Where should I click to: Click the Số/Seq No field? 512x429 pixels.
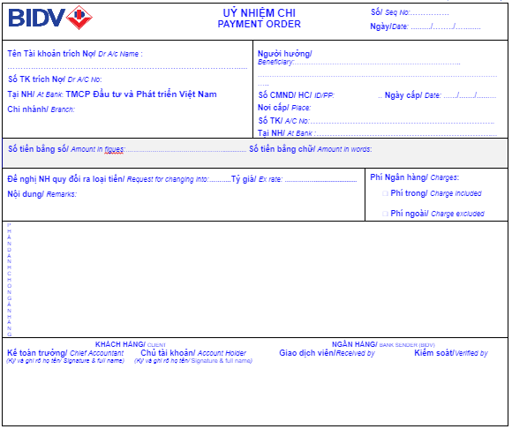(x=430, y=13)
